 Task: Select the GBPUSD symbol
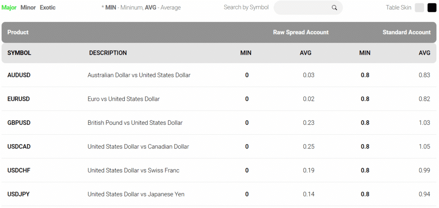pyautogui.click(x=19, y=123)
